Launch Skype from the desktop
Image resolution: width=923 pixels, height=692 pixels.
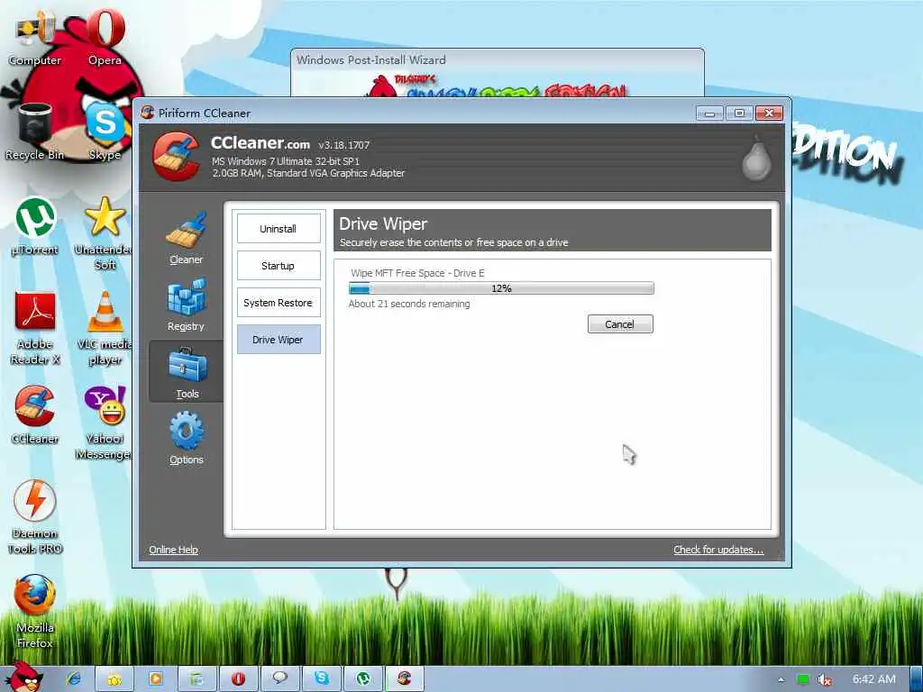[105, 132]
